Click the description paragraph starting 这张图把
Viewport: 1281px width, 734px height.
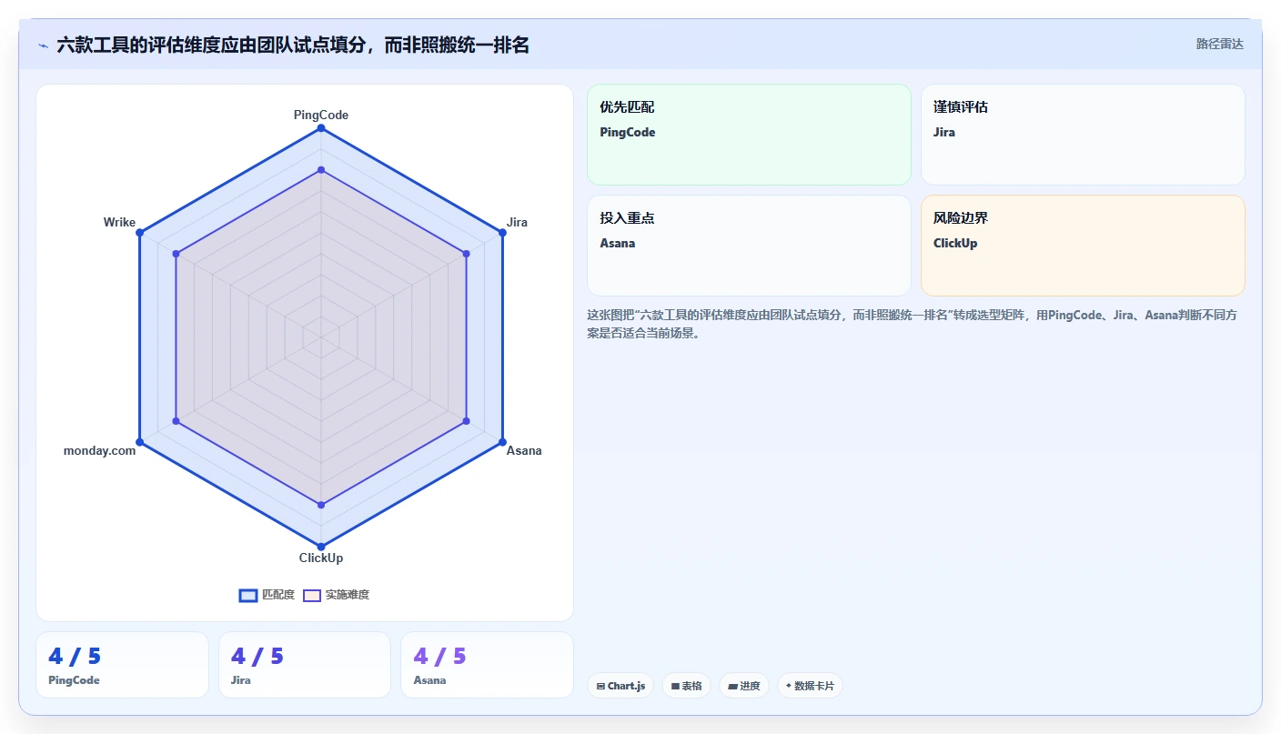(912, 324)
